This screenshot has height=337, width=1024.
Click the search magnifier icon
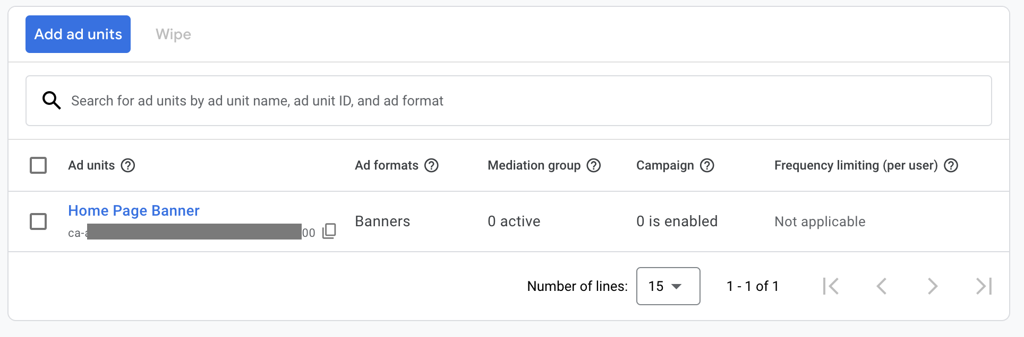(52, 100)
